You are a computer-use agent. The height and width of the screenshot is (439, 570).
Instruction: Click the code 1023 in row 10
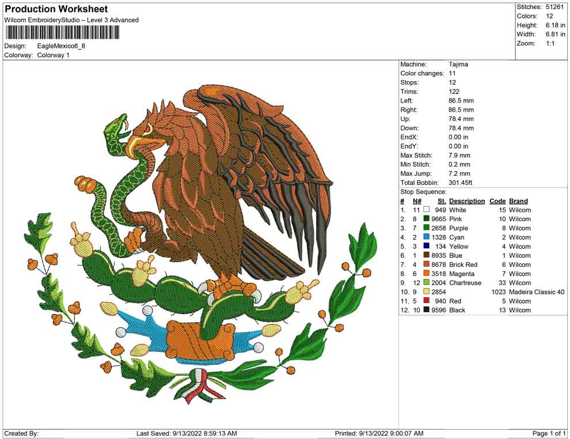[x=499, y=292]
